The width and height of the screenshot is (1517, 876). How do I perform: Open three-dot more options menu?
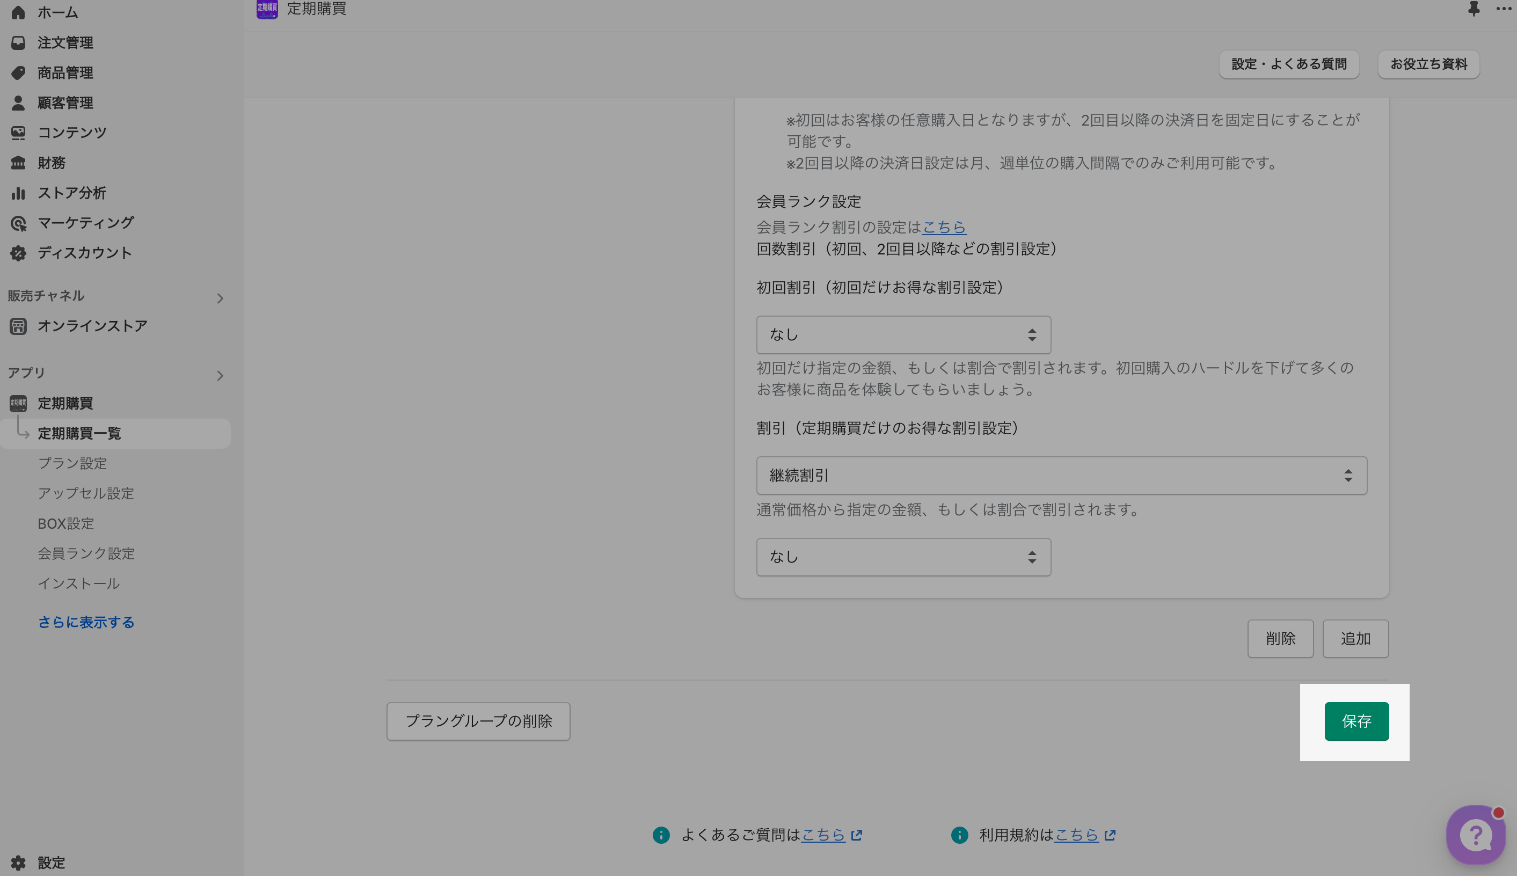(1503, 9)
